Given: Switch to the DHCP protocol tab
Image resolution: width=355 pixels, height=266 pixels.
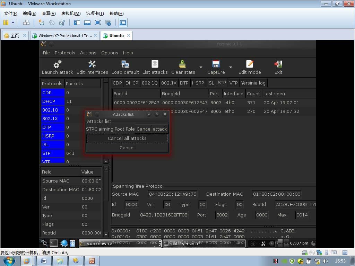Looking at the screenshot, I should tap(132, 83).
